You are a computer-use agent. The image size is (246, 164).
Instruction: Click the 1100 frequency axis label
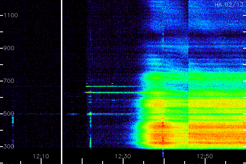coord(11,15)
